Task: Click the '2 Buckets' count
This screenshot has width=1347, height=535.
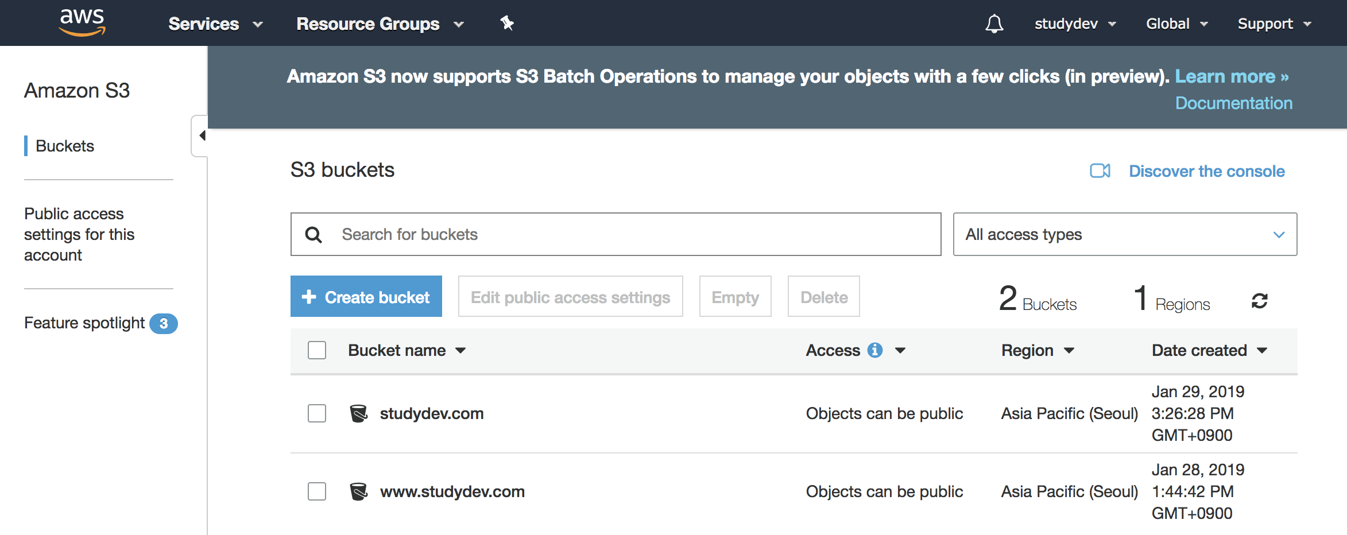Action: [x=1038, y=298]
